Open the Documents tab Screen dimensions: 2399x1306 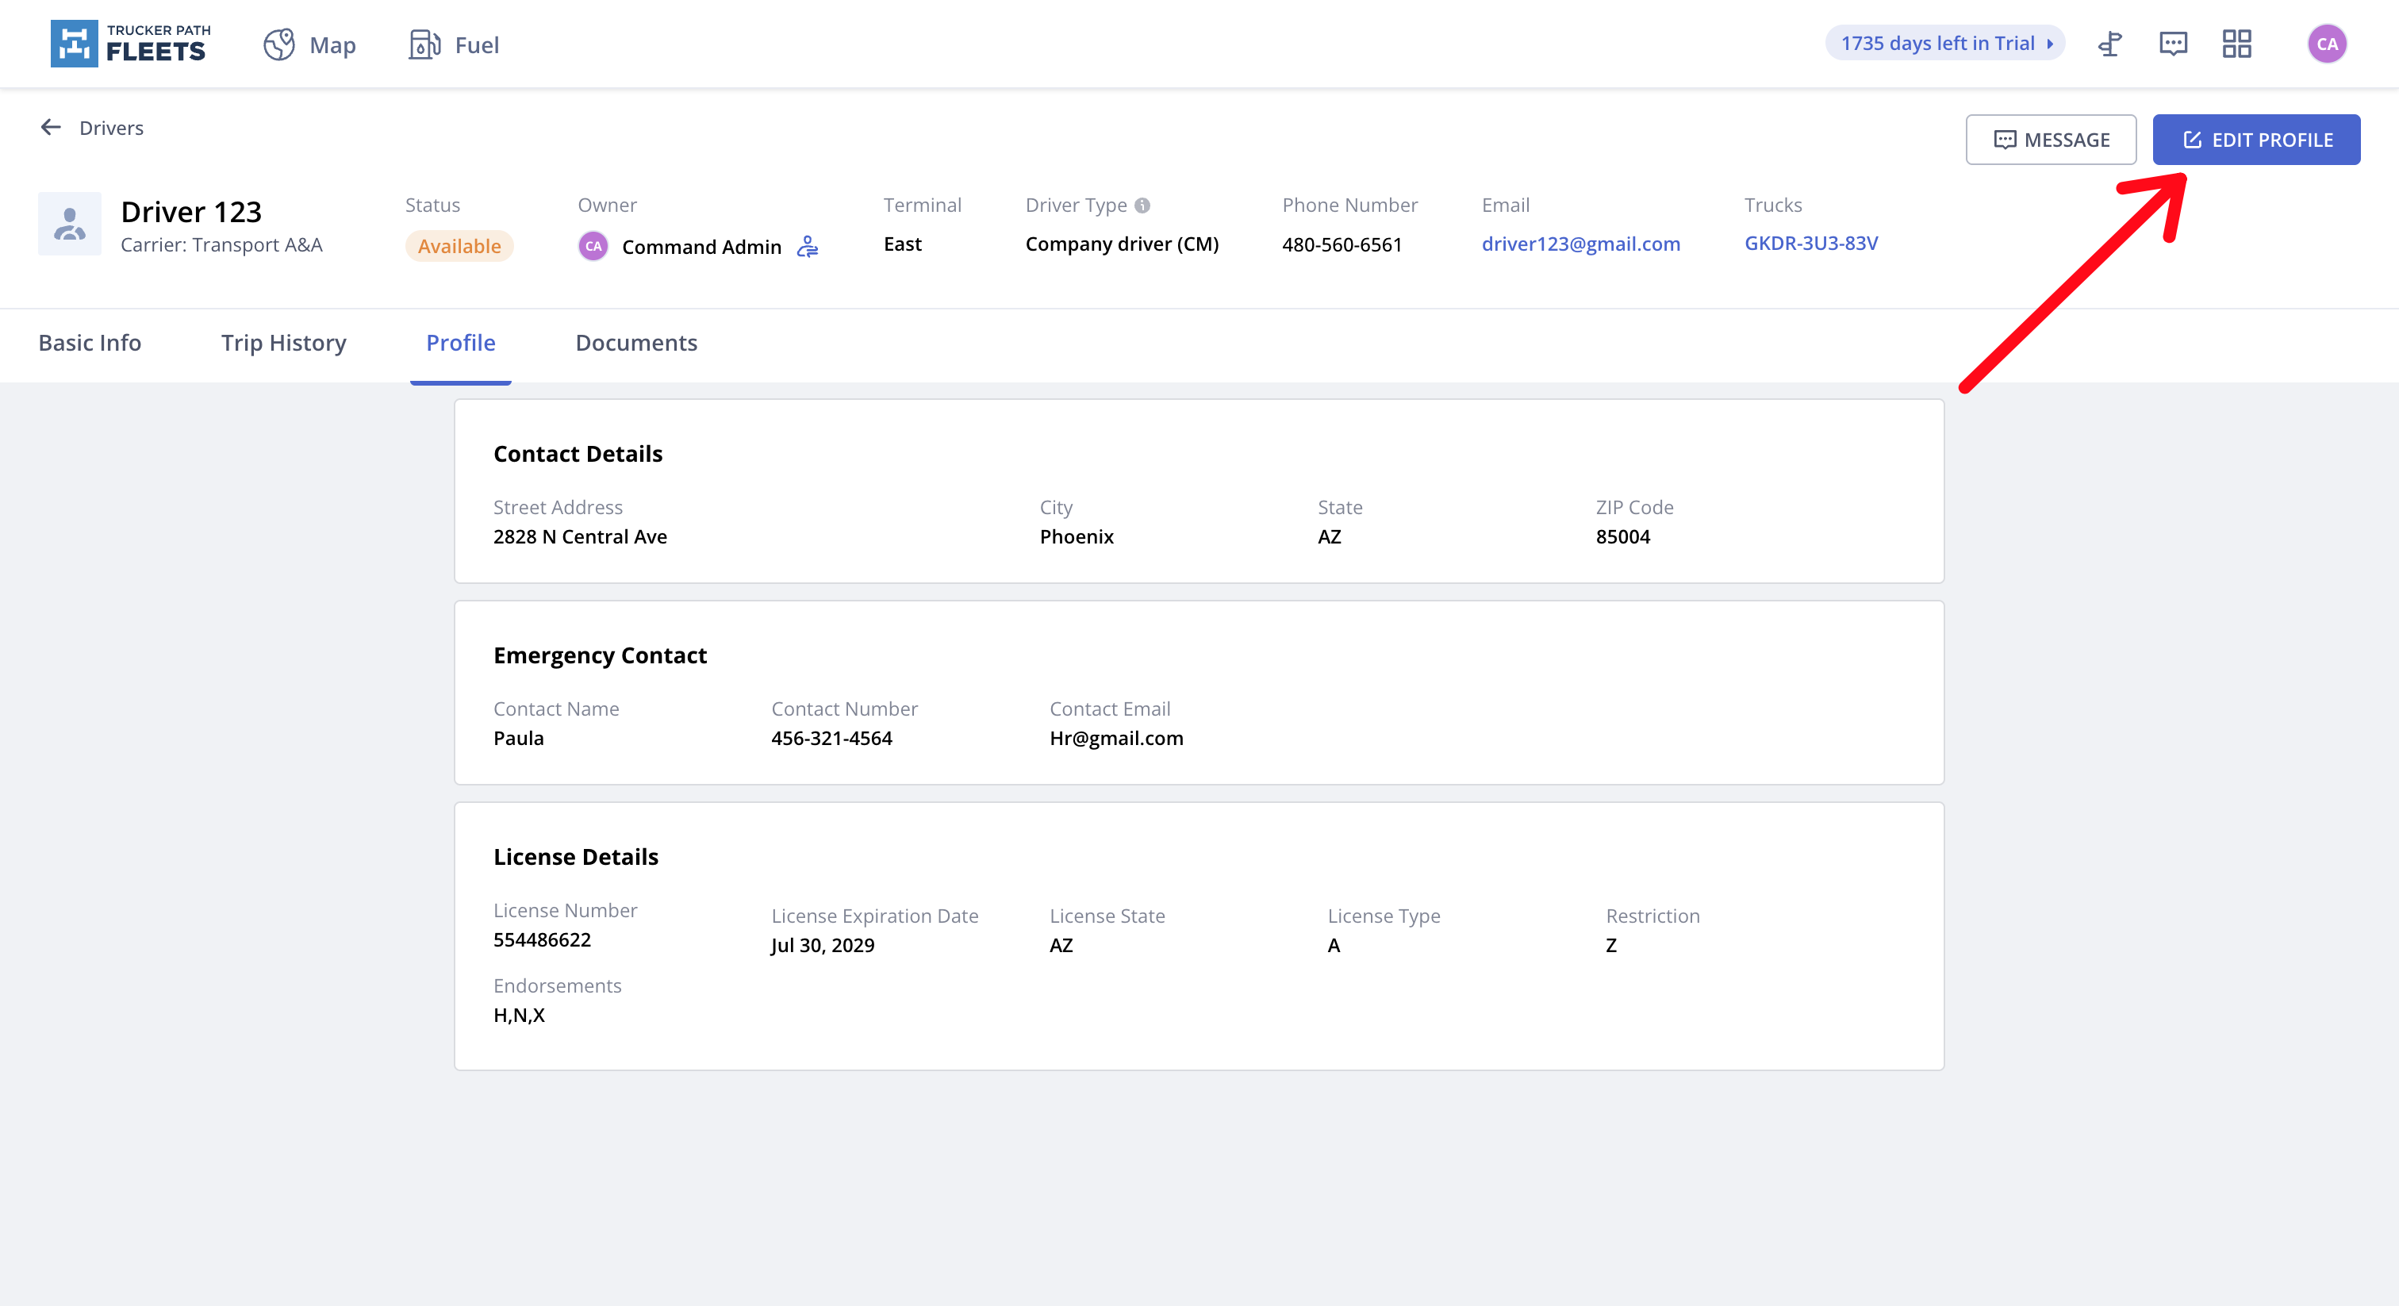[x=636, y=343]
